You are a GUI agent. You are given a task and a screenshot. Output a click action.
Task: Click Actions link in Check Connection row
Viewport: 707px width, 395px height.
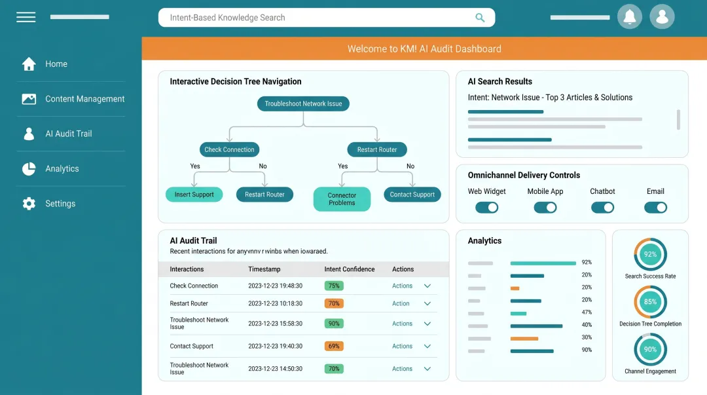(x=402, y=286)
